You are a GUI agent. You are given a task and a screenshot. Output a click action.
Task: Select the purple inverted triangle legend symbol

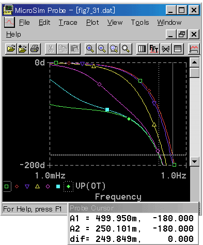[27, 187]
